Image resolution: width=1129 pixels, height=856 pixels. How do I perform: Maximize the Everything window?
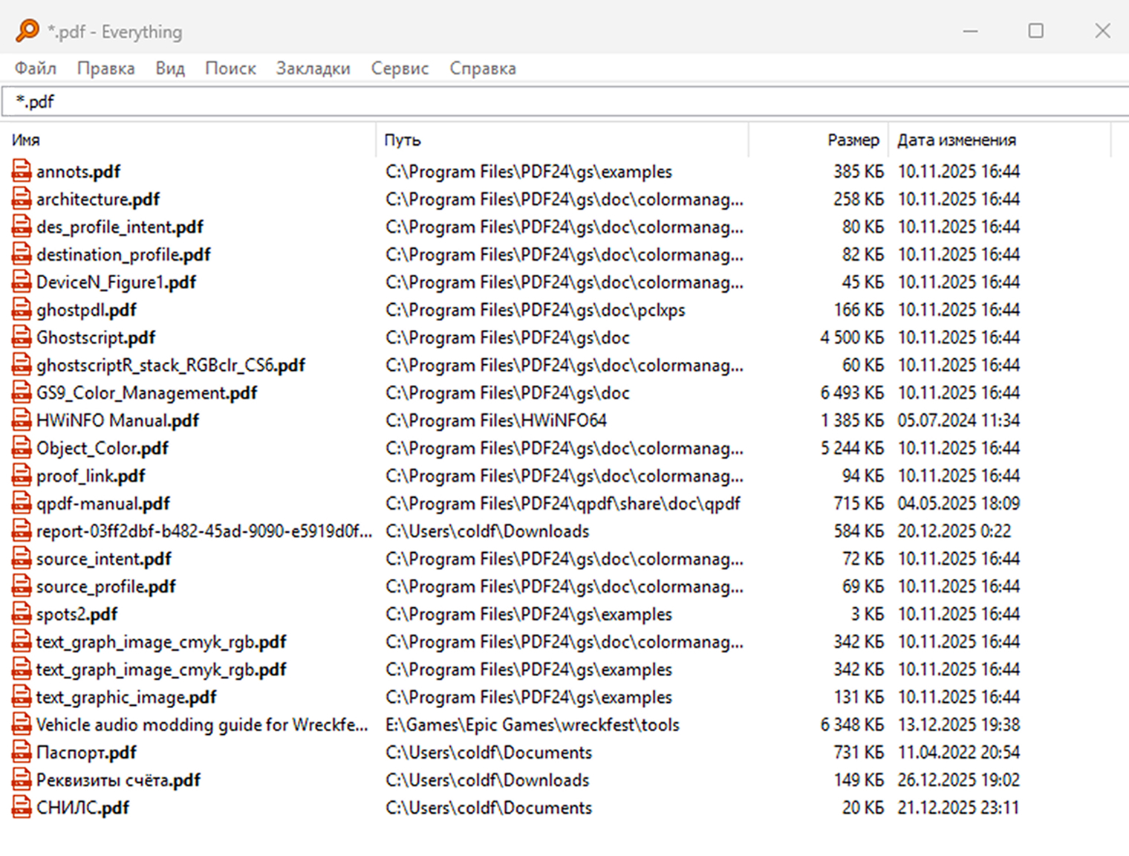[1035, 30]
